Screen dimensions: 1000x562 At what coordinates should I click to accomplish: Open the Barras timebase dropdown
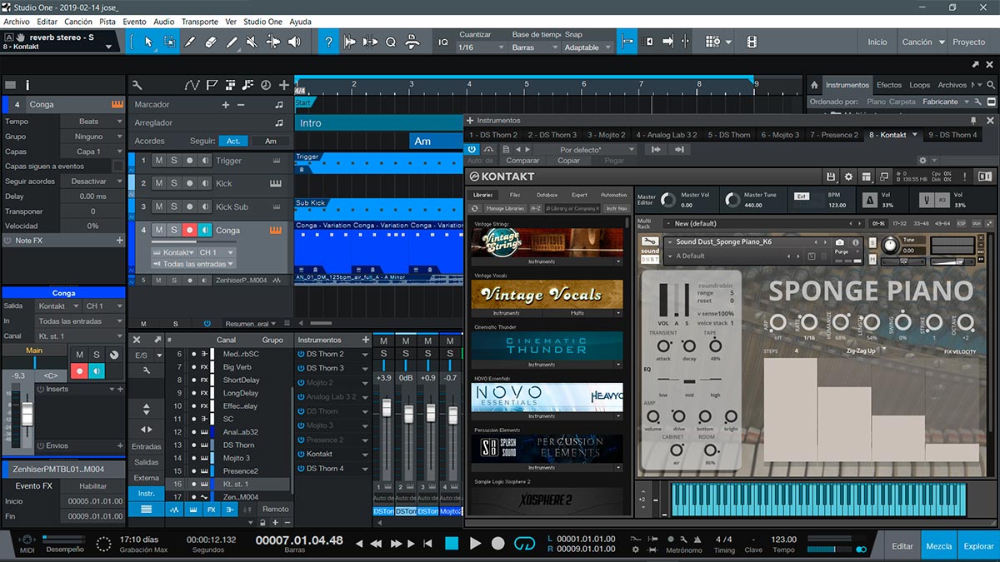point(535,47)
